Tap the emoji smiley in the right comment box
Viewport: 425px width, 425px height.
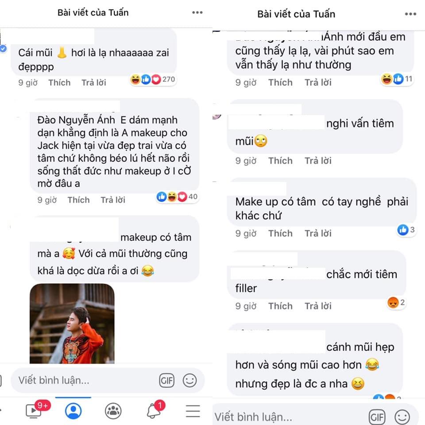(402, 417)
